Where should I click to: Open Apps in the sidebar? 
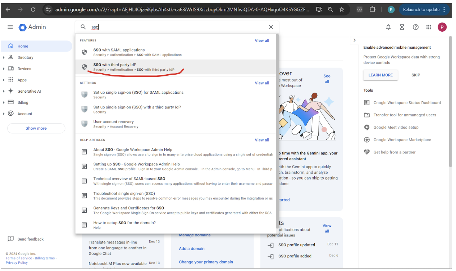22,80
